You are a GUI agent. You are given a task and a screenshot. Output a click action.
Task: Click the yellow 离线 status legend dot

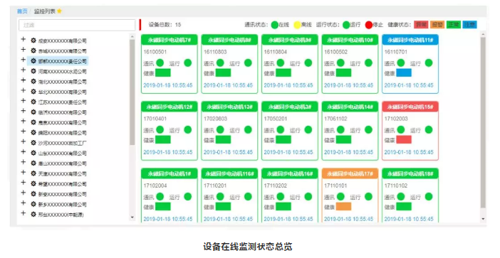pos(297,25)
